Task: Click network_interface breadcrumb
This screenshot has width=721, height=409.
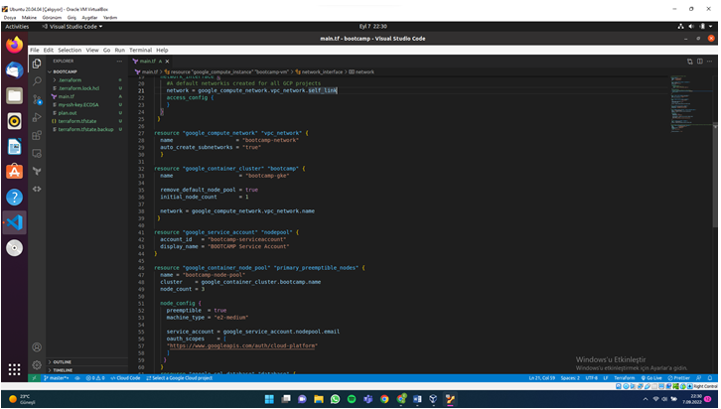Action: [x=322, y=72]
